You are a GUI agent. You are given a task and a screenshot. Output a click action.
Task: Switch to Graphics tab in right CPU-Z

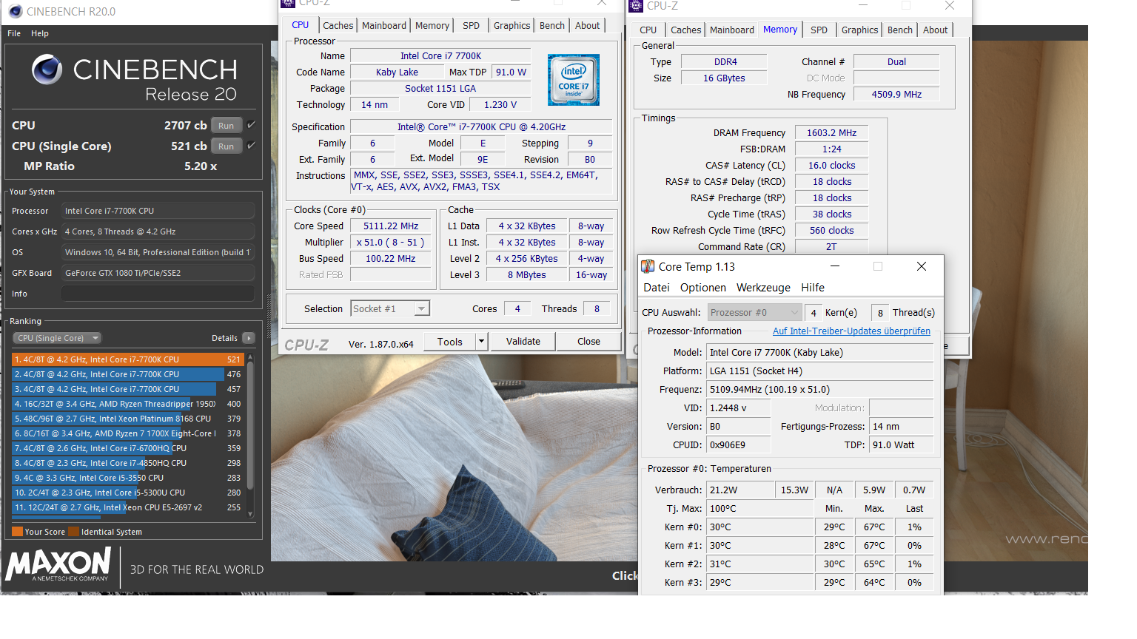859,30
